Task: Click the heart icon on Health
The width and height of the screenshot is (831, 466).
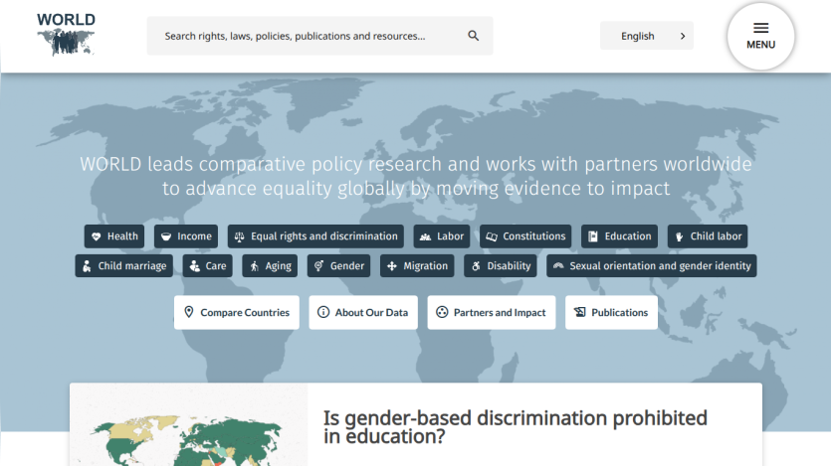Action: (96, 236)
